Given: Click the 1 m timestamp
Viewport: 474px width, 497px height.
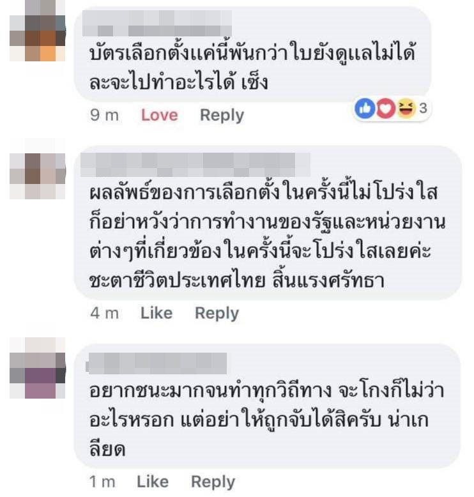Looking at the screenshot, I should point(102,482).
